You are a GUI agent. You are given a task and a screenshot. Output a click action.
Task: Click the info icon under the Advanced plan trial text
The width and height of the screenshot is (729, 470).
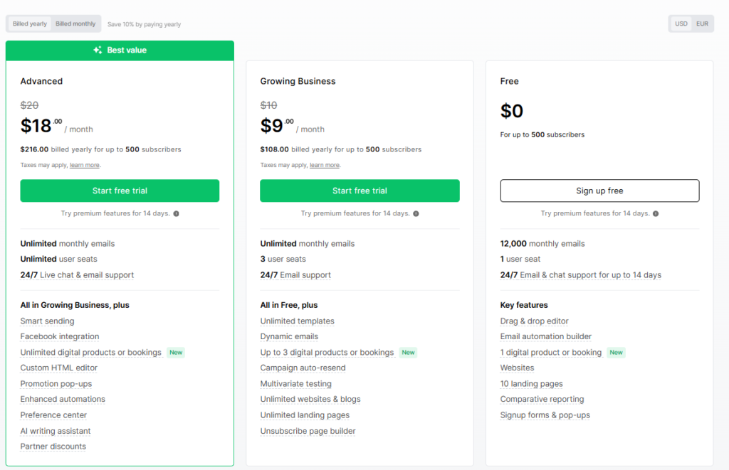176,213
